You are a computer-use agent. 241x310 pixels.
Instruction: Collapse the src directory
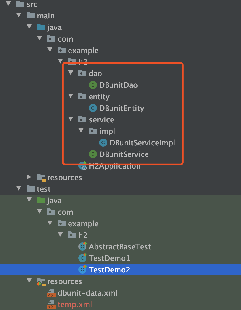[8, 4]
